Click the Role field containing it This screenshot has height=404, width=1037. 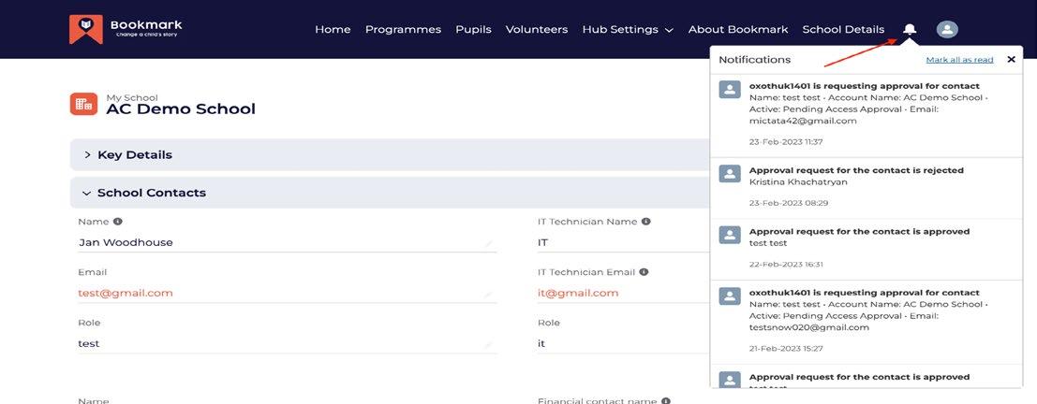click(x=624, y=343)
